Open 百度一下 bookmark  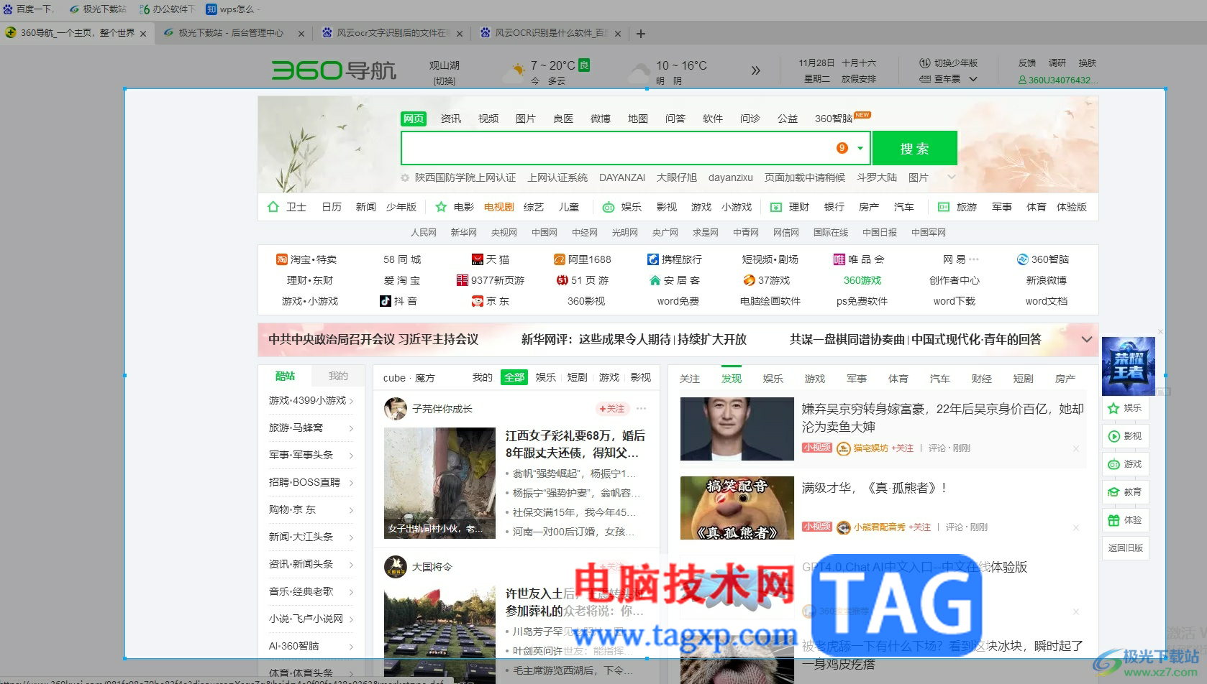click(x=29, y=9)
